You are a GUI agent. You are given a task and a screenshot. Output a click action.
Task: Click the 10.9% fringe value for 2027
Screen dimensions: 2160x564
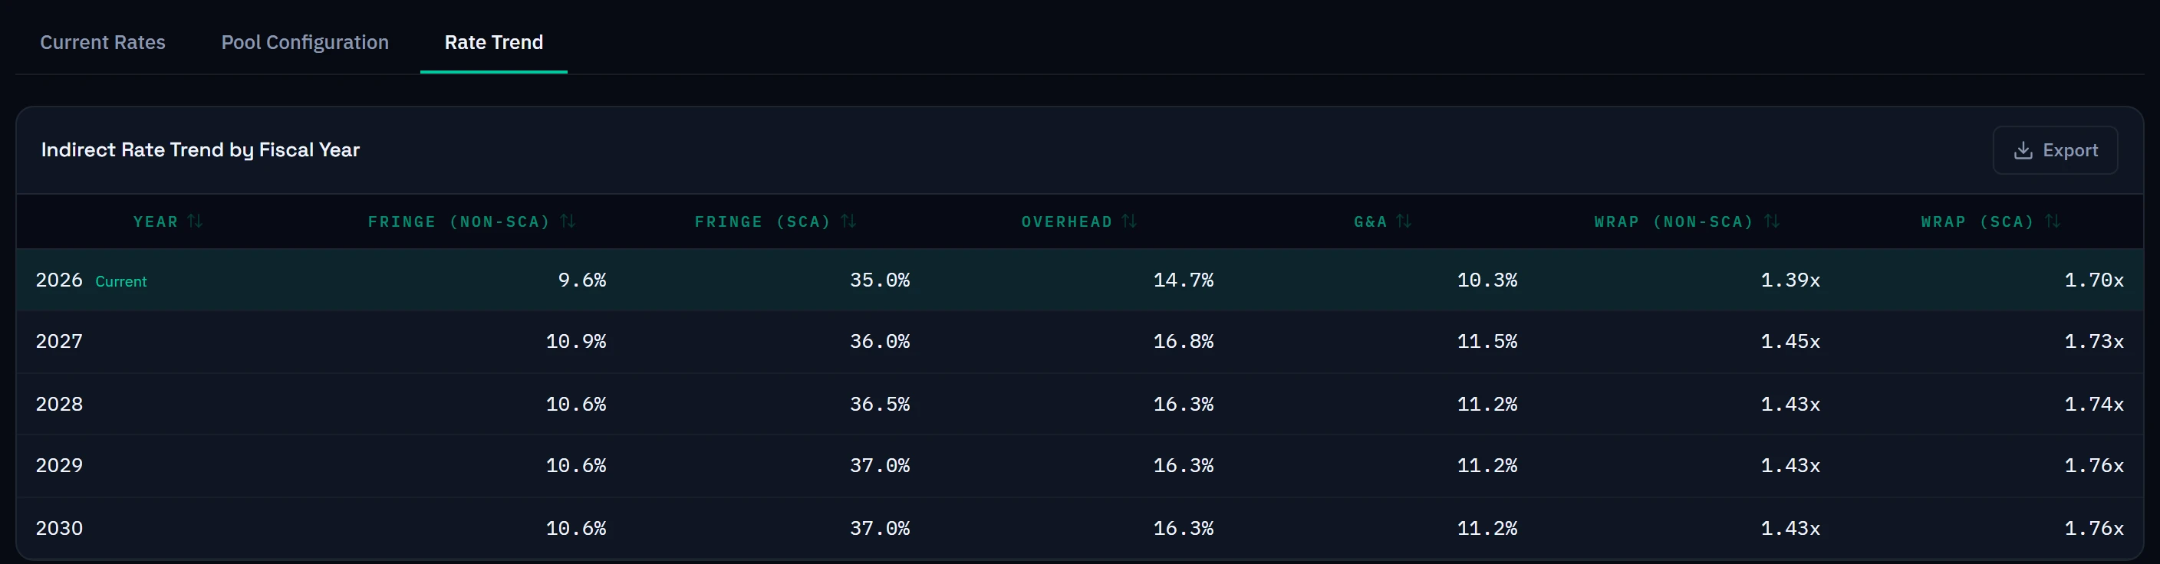[576, 342]
